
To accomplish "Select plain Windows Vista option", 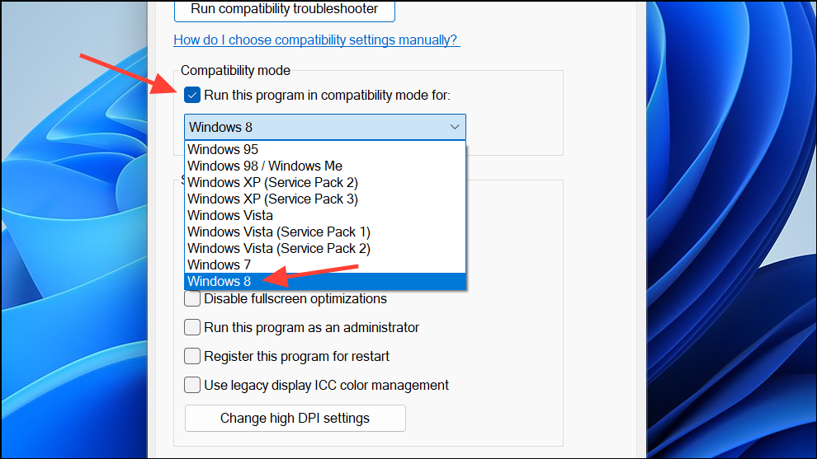I will [230, 215].
